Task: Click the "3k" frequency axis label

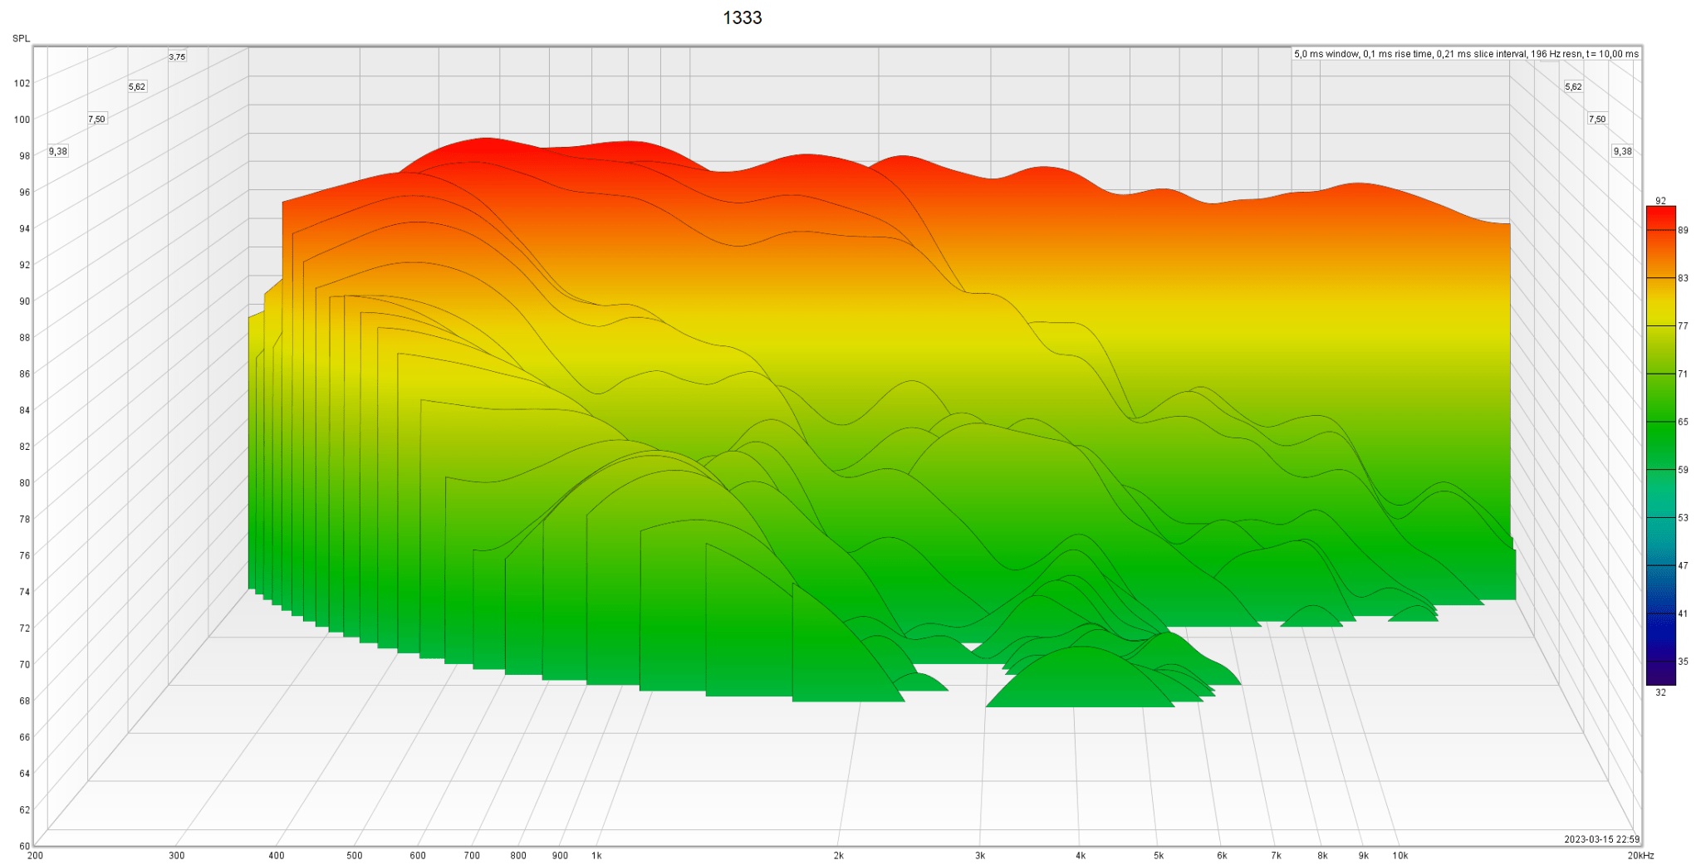Action: pos(980,855)
